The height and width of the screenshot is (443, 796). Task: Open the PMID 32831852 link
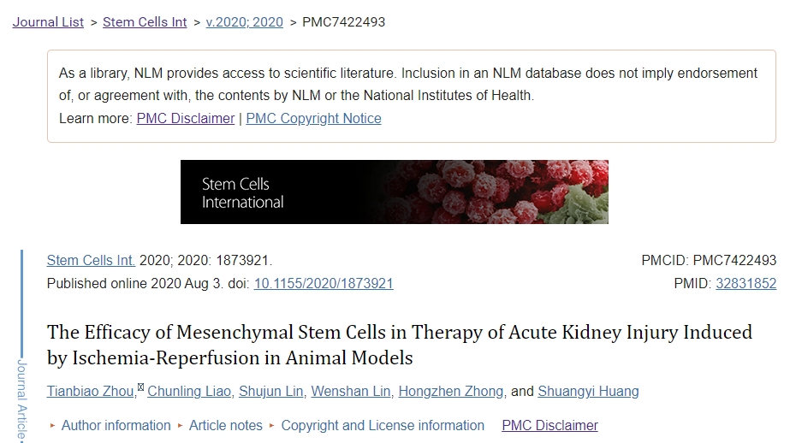(x=746, y=283)
